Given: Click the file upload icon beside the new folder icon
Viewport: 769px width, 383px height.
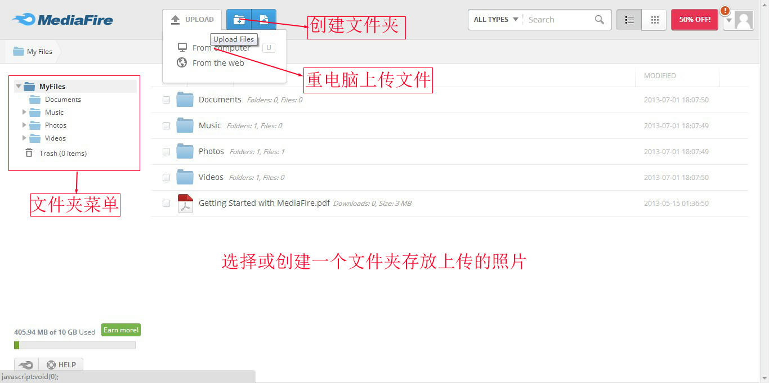Looking at the screenshot, I should coord(264,20).
